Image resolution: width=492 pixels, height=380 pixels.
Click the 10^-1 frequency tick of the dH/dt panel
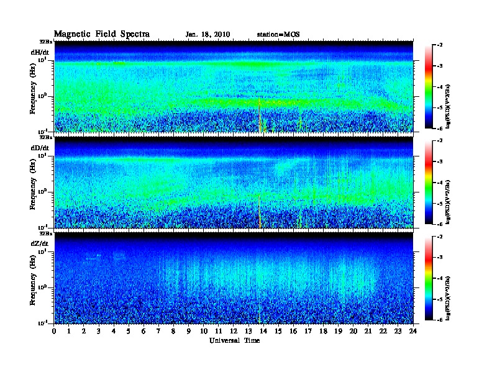(x=42, y=131)
